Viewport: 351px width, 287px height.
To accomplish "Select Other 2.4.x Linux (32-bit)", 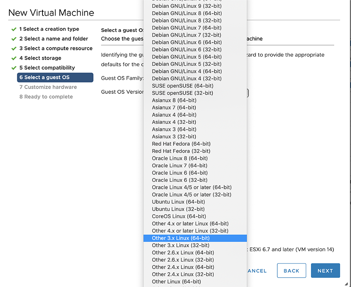I will click(195, 275).
